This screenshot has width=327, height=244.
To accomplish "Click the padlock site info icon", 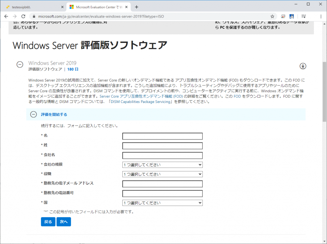I will tap(34, 16).
